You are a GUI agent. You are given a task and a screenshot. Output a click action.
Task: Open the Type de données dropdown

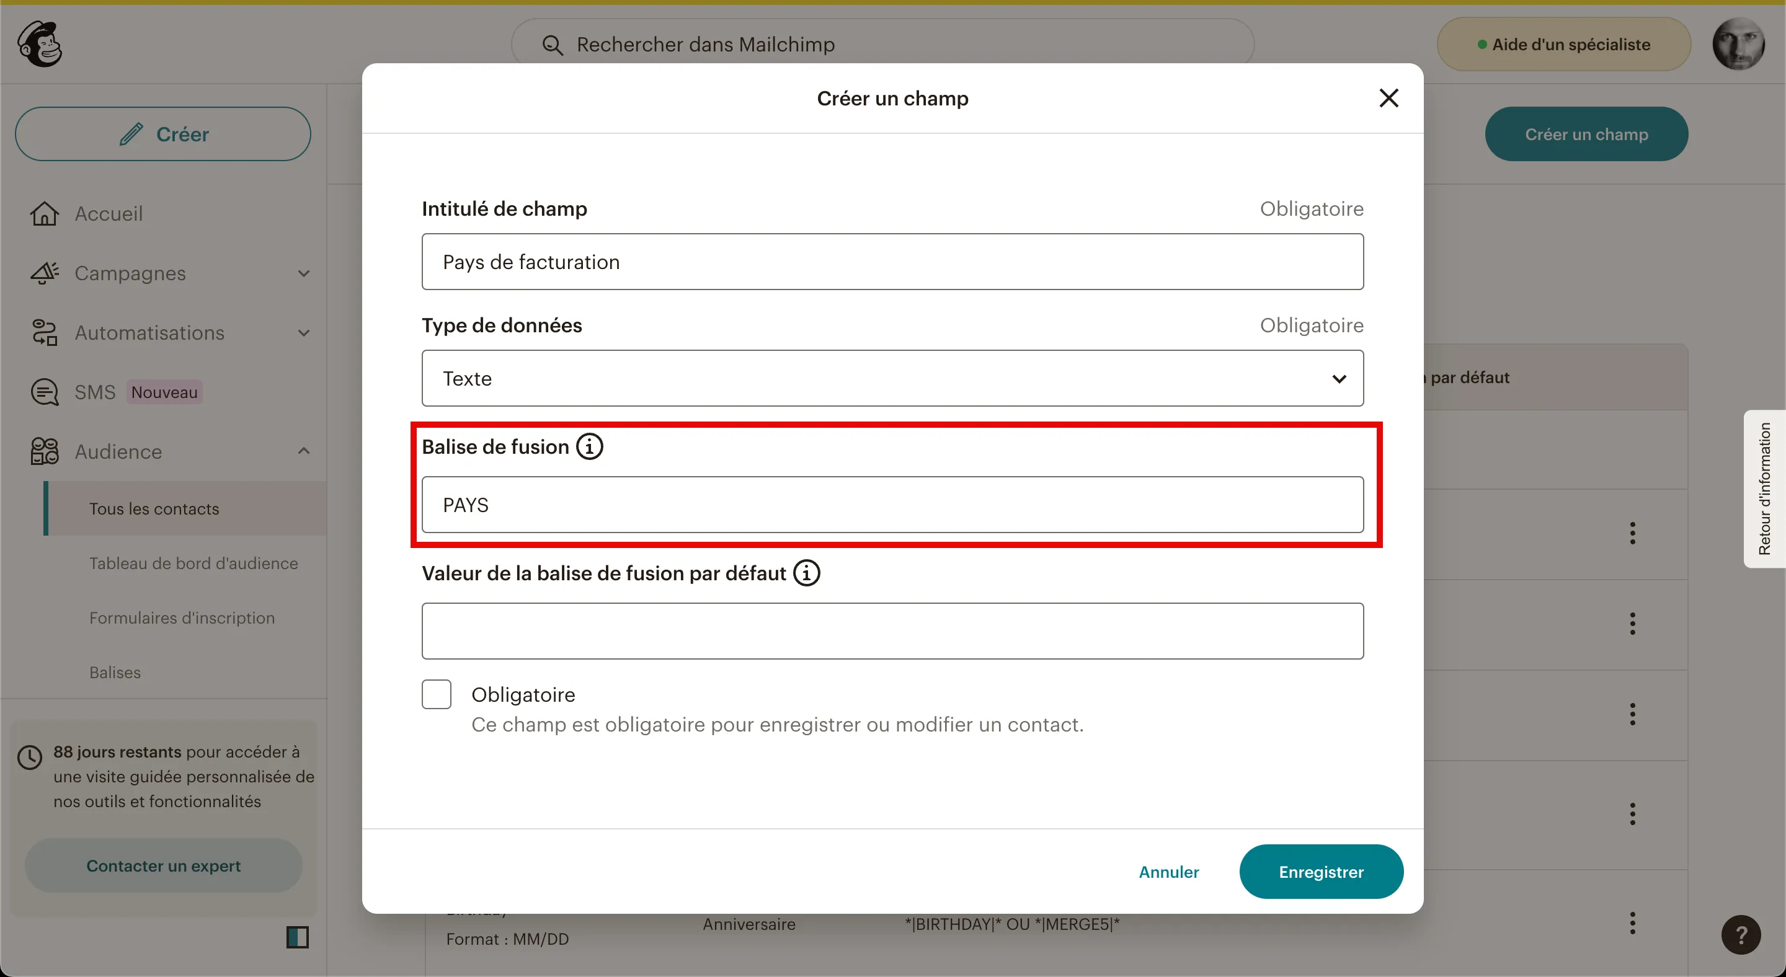pyautogui.click(x=892, y=378)
